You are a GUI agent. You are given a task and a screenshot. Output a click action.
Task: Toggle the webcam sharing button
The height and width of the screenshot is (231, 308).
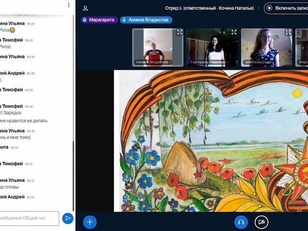click(x=261, y=222)
